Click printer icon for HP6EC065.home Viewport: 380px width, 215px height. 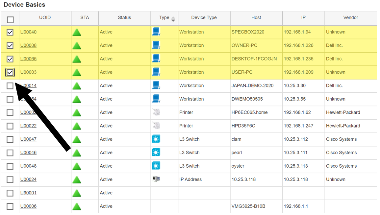pyautogui.click(x=156, y=112)
